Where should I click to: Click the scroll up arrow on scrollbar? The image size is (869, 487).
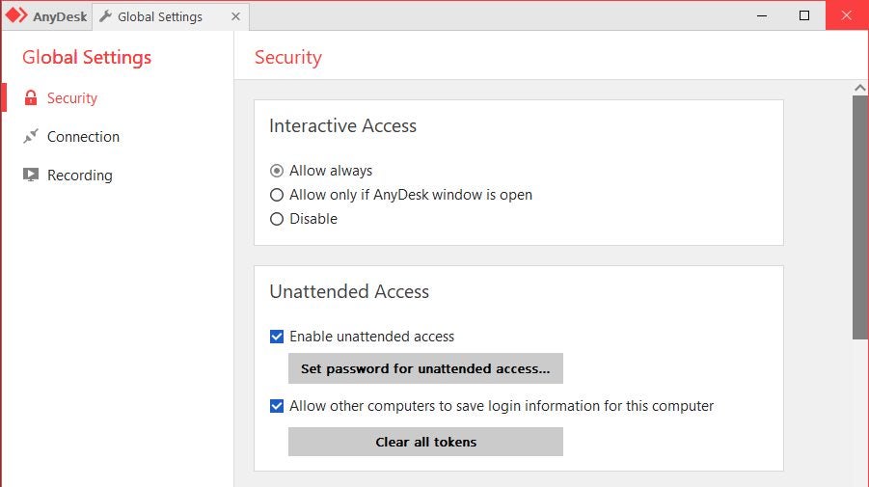[860, 88]
